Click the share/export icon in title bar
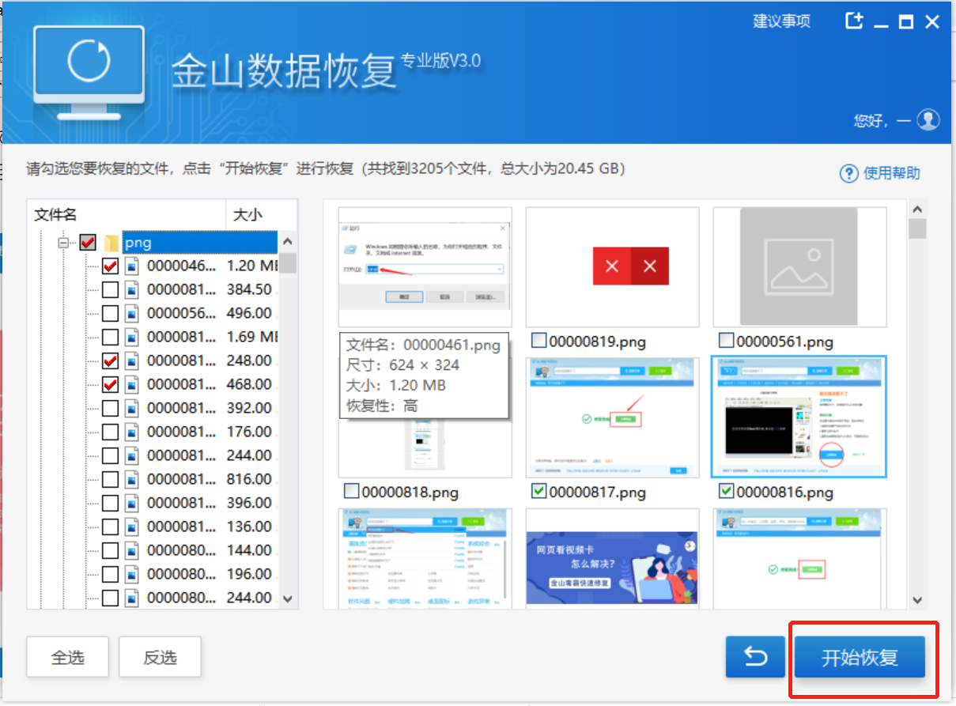This screenshot has height=706, width=956. 854,21
